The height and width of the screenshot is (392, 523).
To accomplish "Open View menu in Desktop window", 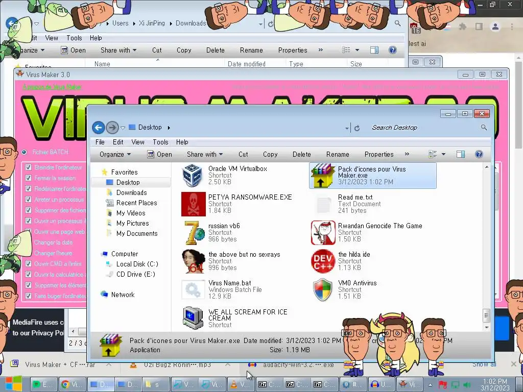I will [138, 142].
